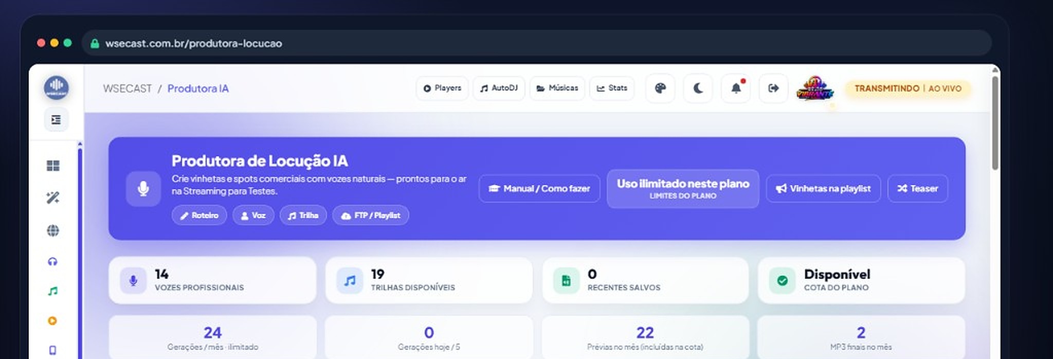Click the large microphone icon in banner

(x=143, y=189)
